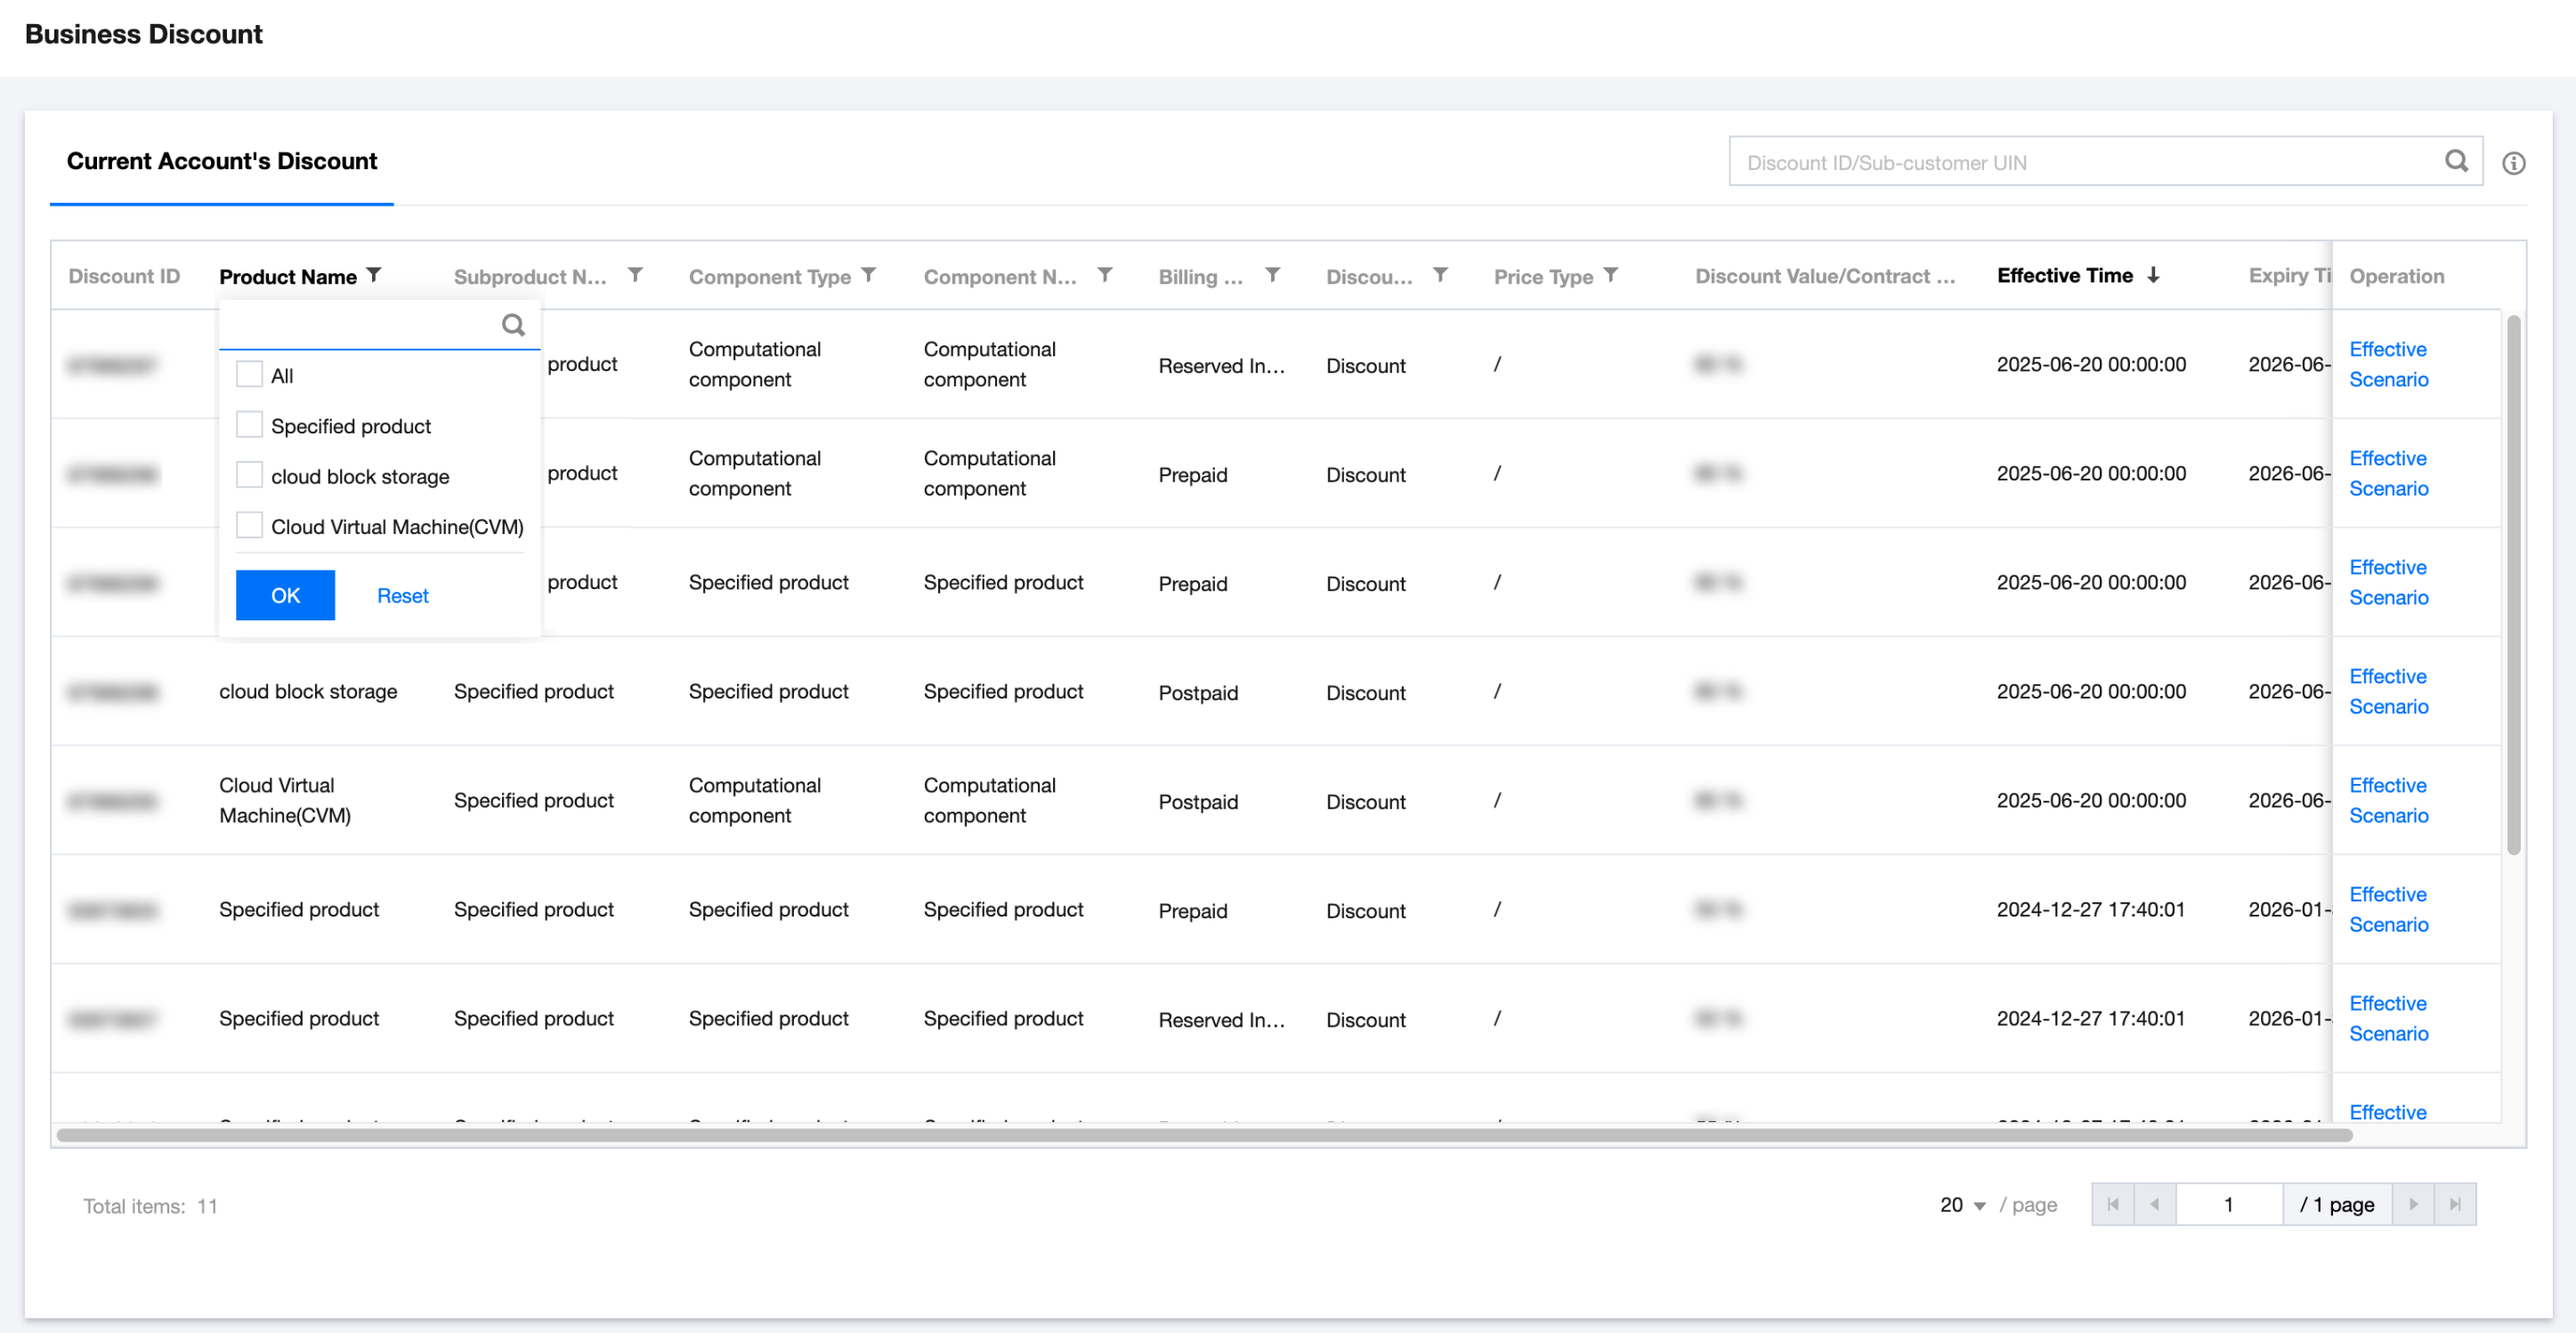The height and width of the screenshot is (1333, 2576).
Task: Select the Cloud Virtual Machine(CVM) checkbox
Action: (249, 526)
